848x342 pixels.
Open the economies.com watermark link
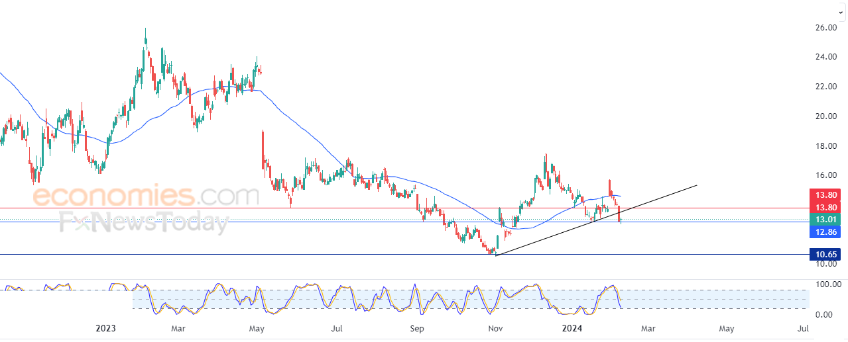click(x=145, y=196)
